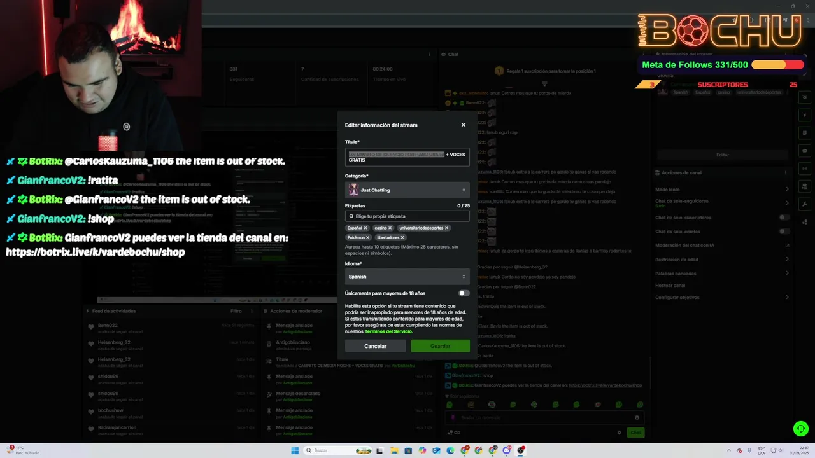The image size is (815, 458).
Task: Open File Explorer from the taskbar
Action: point(394,450)
